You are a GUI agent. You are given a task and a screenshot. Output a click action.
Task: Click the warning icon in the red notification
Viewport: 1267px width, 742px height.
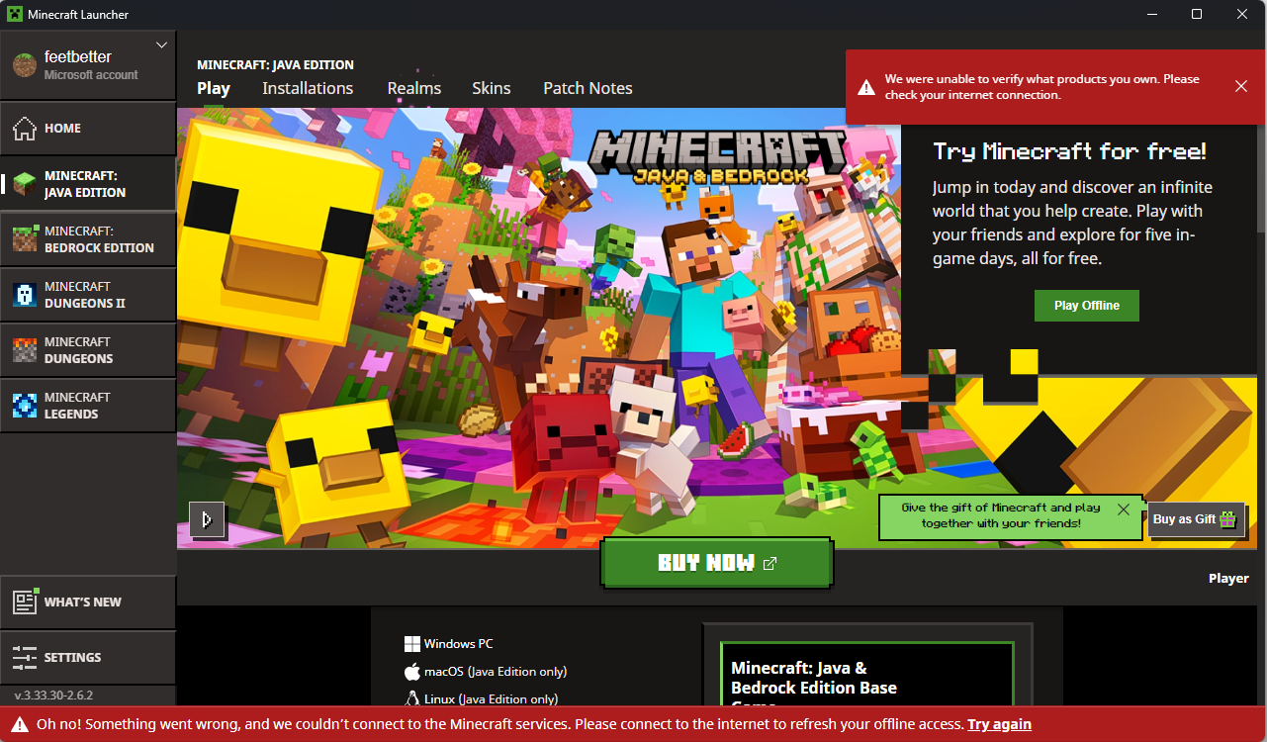pyautogui.click(x=866, y=87)
